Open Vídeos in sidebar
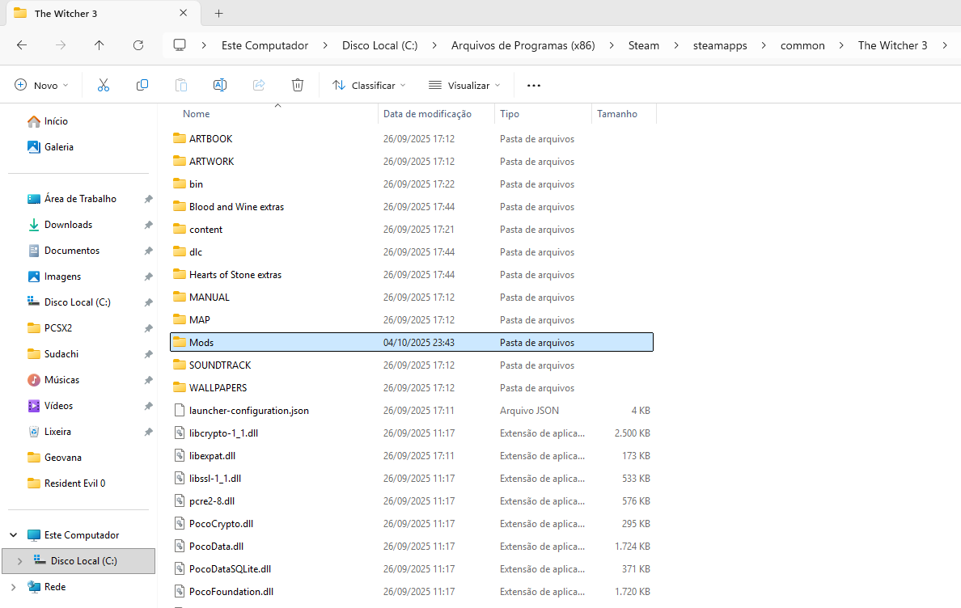The image size is (961, 608). click(50, 406)
